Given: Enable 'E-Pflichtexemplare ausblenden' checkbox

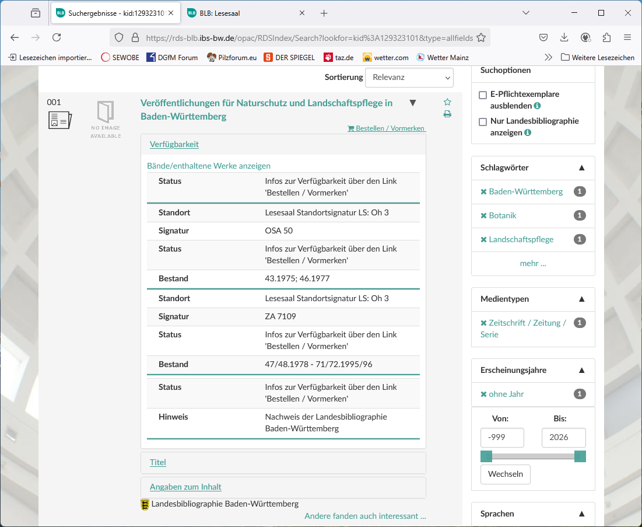Looking at the screenshot, I should pos(483,95).
